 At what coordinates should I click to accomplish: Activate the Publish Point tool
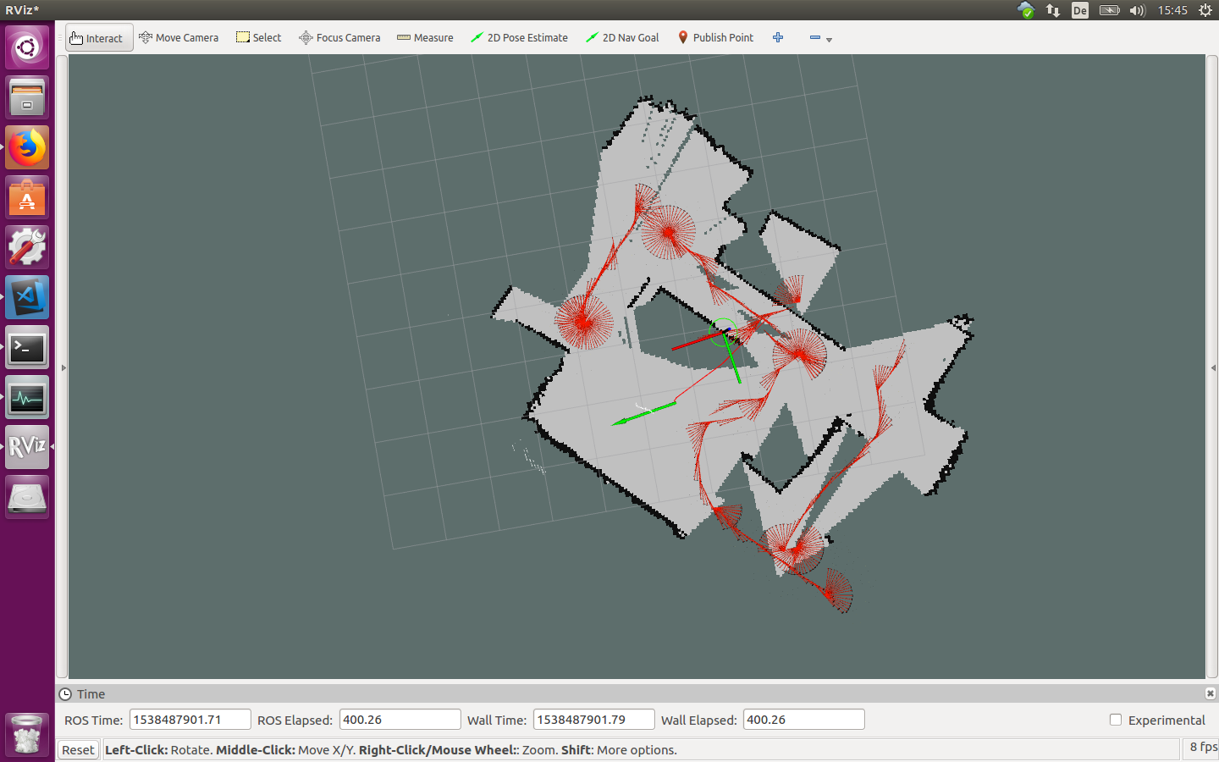pyautogui.click(x=715, y=37)
